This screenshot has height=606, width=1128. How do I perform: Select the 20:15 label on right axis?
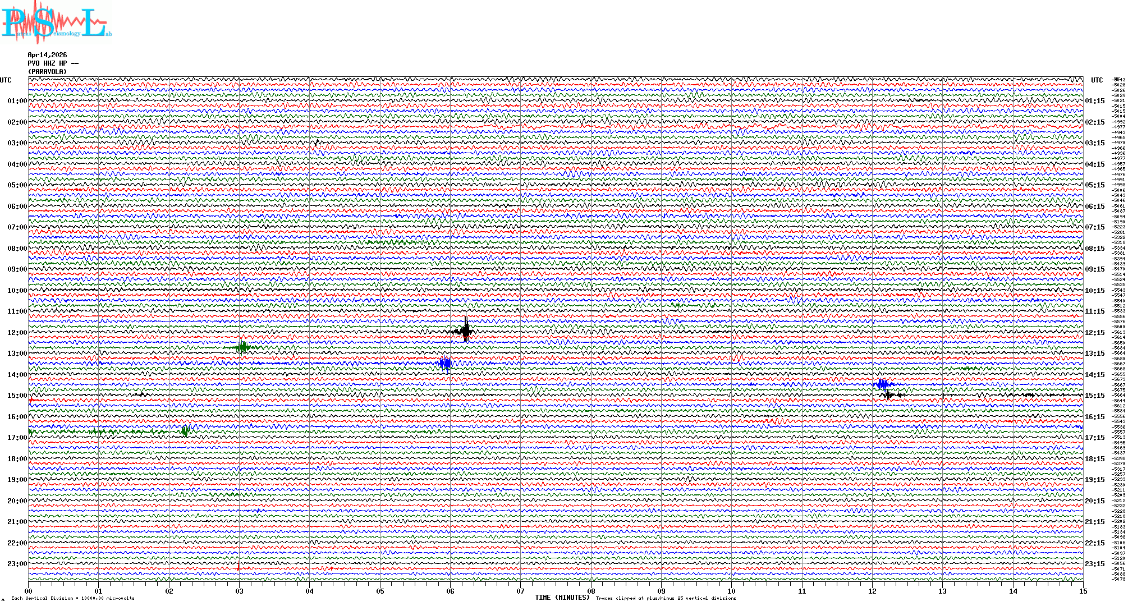tap(1095, 501)
